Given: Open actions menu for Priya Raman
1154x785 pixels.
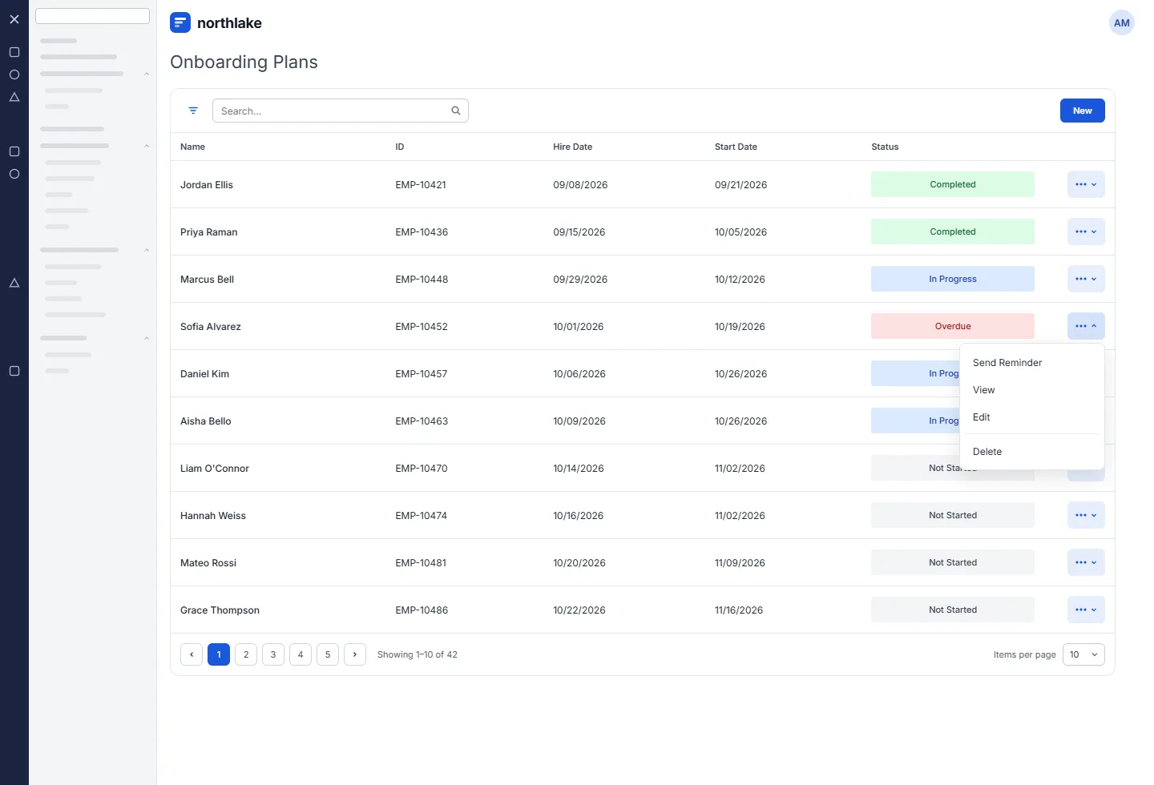Looking at the screenshot, I should [1086, 231].
